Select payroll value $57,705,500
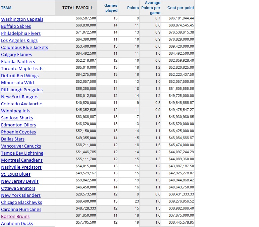This screenshot has height=227, width=259. pos(86,222)
